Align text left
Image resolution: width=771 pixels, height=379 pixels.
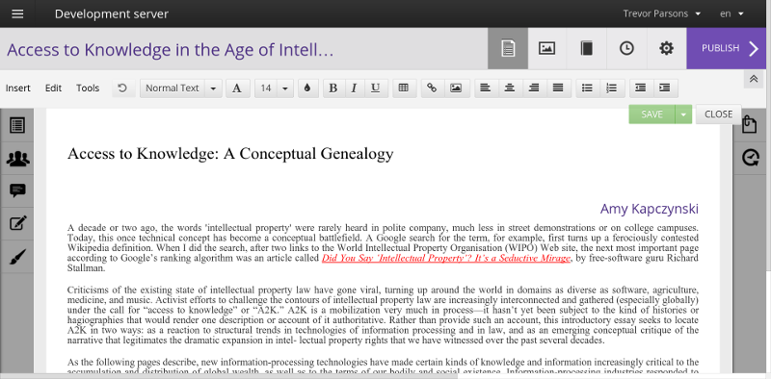(x=486, y=88)
